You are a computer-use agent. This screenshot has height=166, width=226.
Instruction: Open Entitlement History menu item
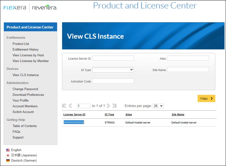point(25,50)
